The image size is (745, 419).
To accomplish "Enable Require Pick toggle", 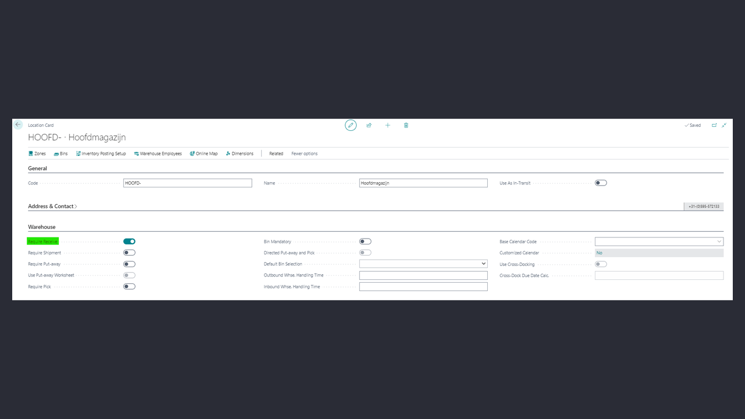I will click(129, 286).
